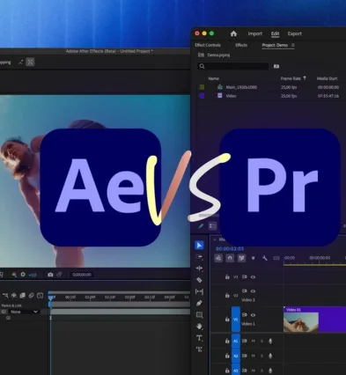This screenshot has width=346, height=375.
Task: Toggle lock on the V3 track
Action: click(x=227, y=276)
